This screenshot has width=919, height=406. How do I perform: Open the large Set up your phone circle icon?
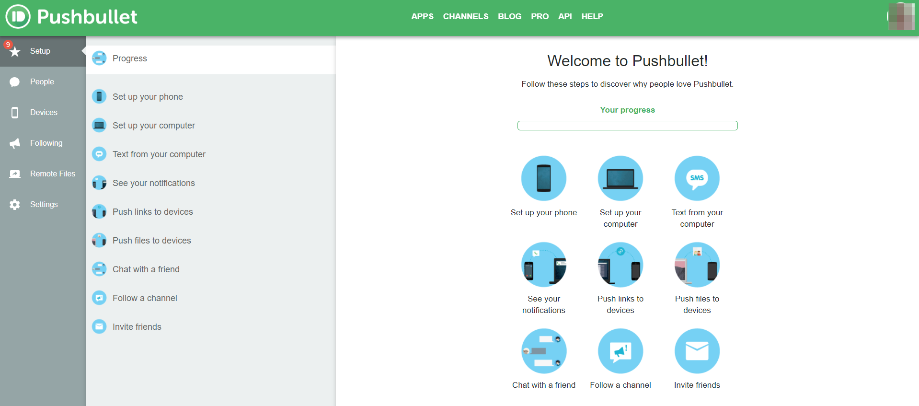(x=544, y=178)
